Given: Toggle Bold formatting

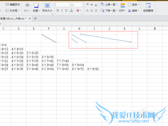Looking at the screenshot, I should [58, 10].
